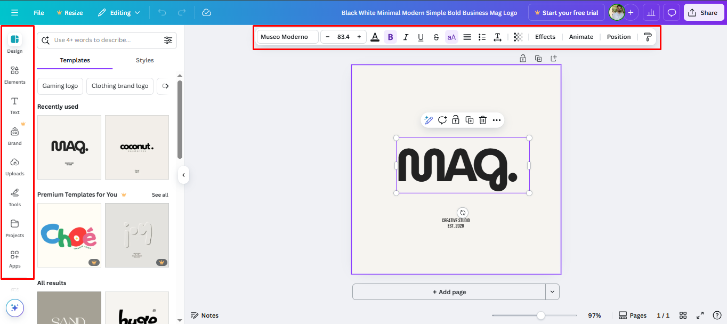The width and height of the screenshot is (727, 324).
Task: Click the text color icon in the toolbar
Action: tap(375, 37)
